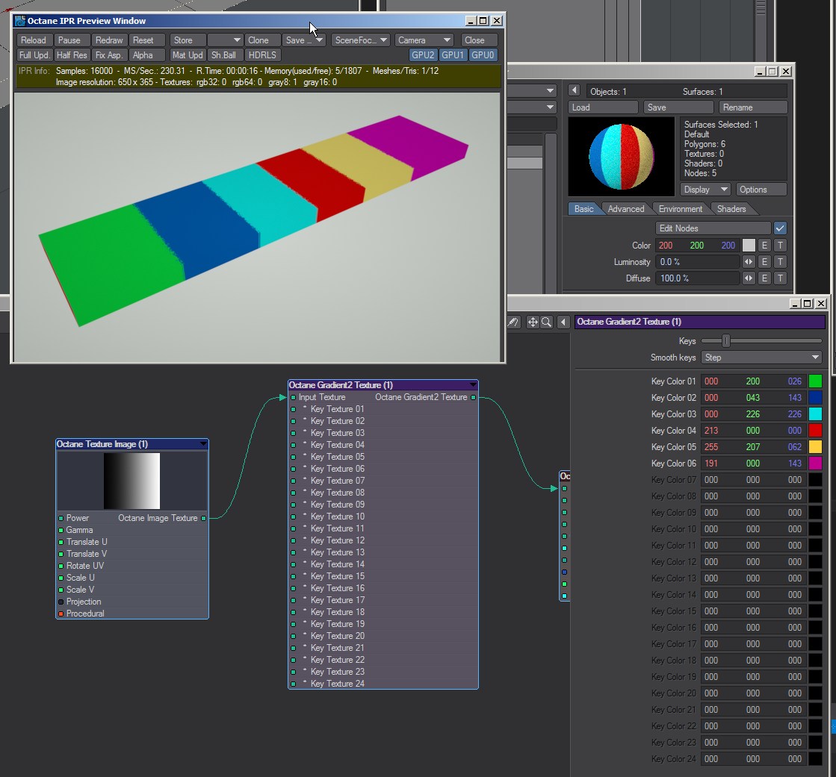Click the magnifier zoom icon in node editor
836x777 pixels.
click(547, 322)
